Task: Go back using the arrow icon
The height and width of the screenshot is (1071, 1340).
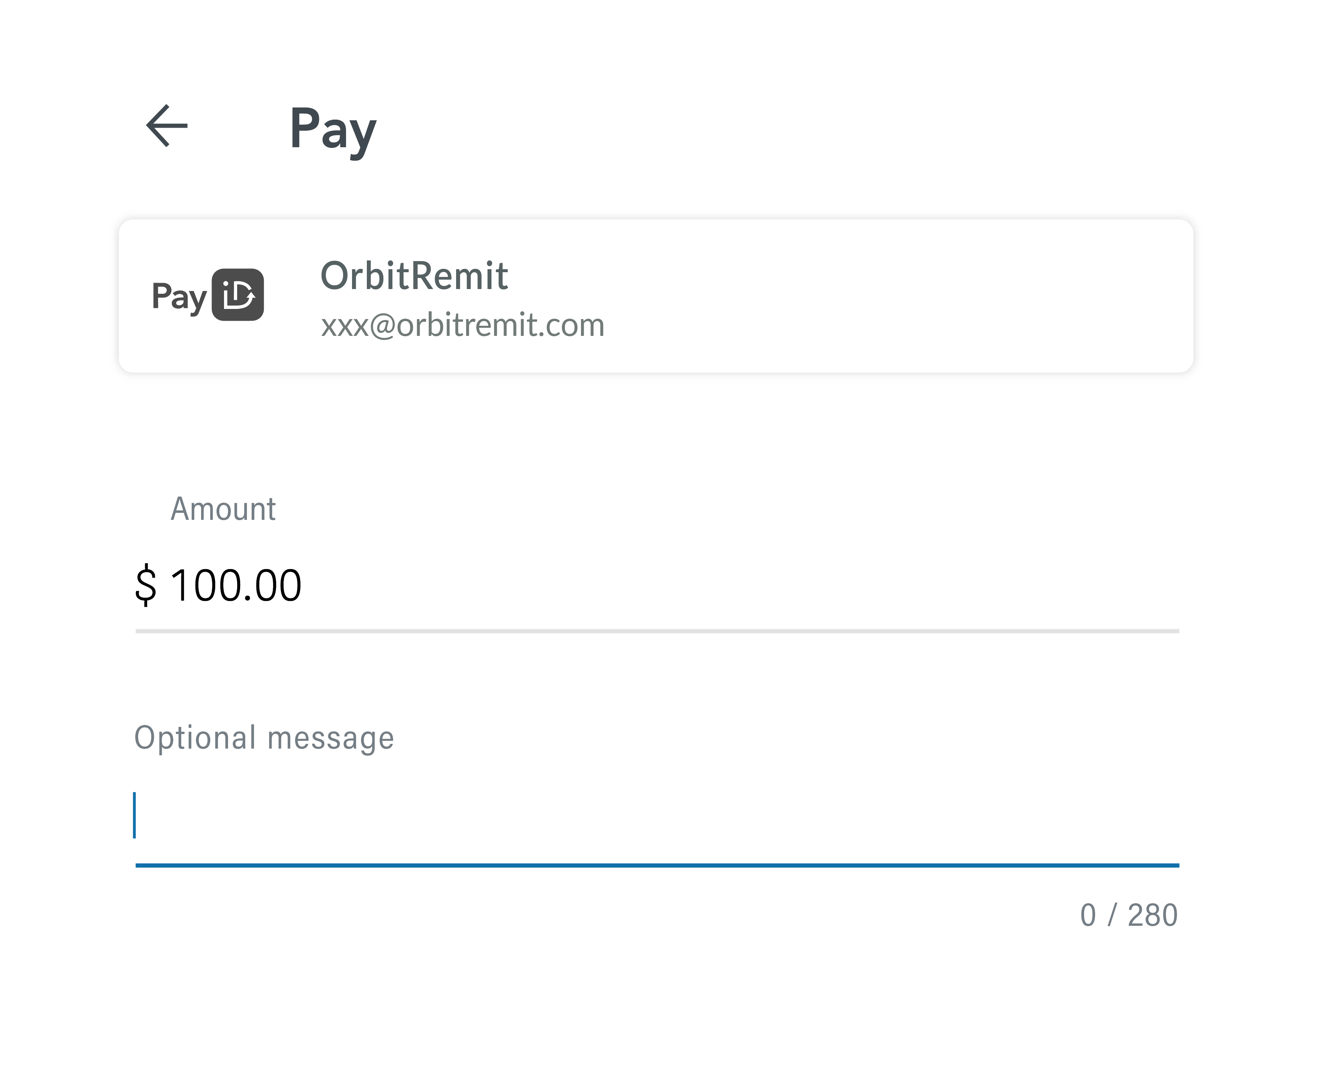Action: click(x=166, y=126)
